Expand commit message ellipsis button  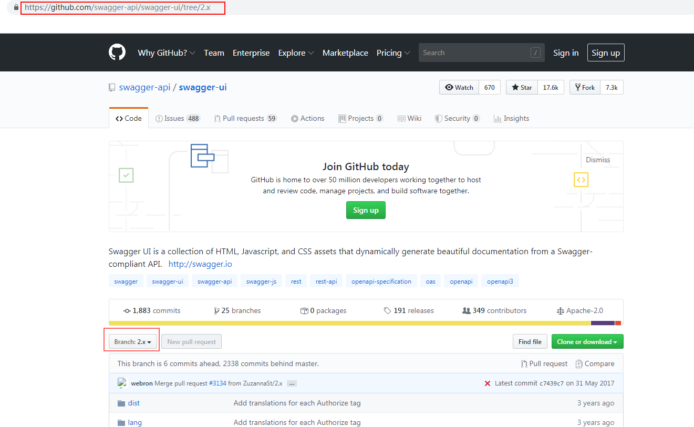tap(292, 383)
